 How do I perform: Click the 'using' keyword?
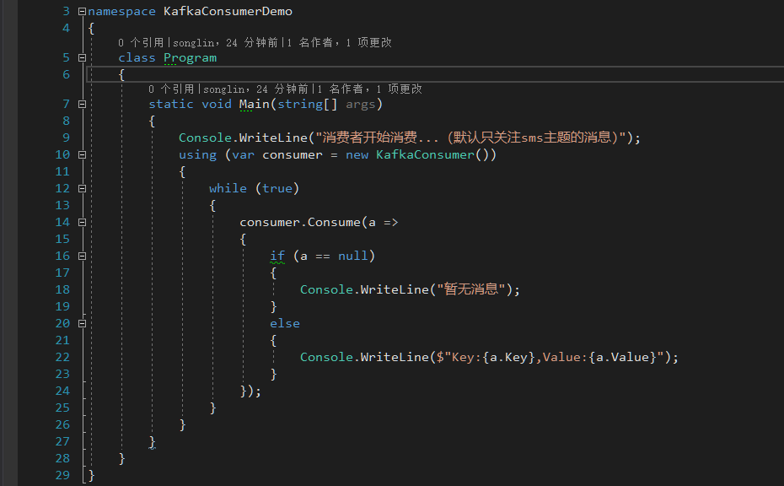tap(197, 155)
